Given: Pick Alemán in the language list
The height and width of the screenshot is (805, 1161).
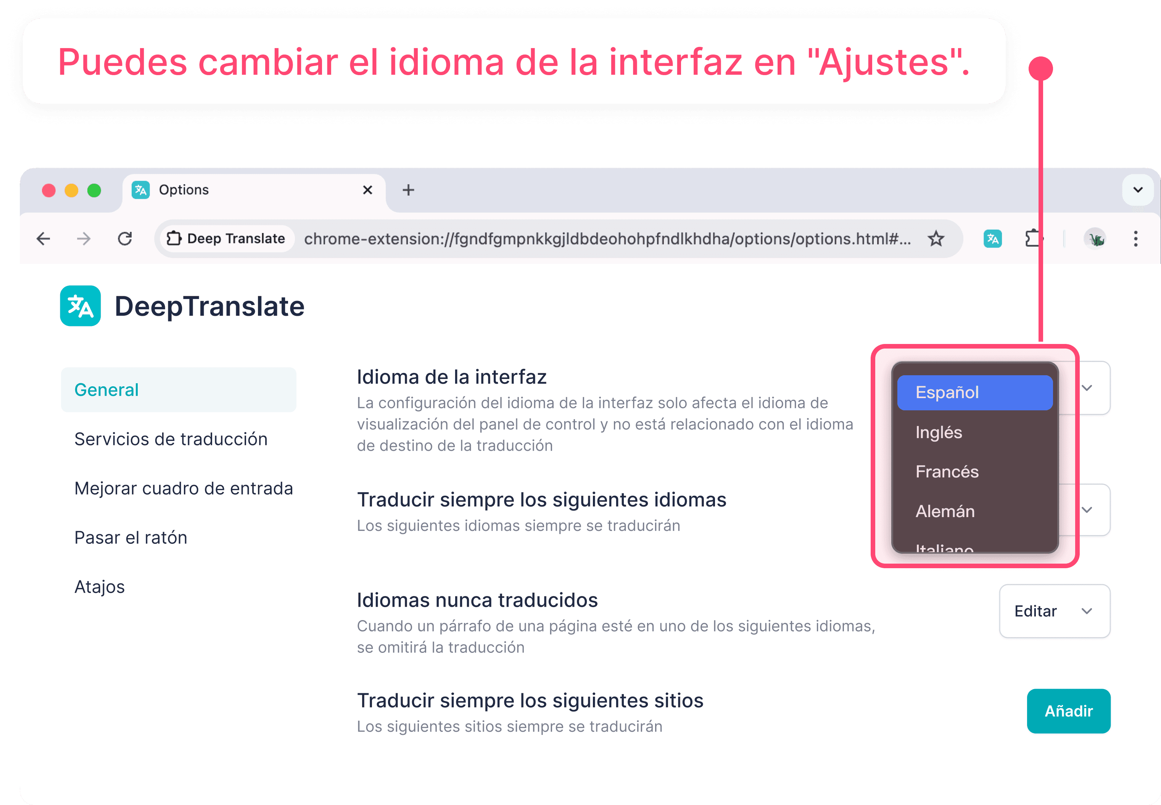Looking at the screenshot, I should [975, 511].
